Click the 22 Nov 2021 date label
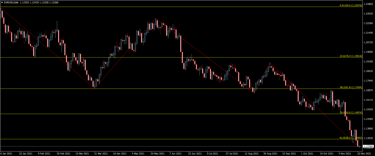The height and width of the screenshot is (156, 375). pyautogui.click(x=364, y=153)
